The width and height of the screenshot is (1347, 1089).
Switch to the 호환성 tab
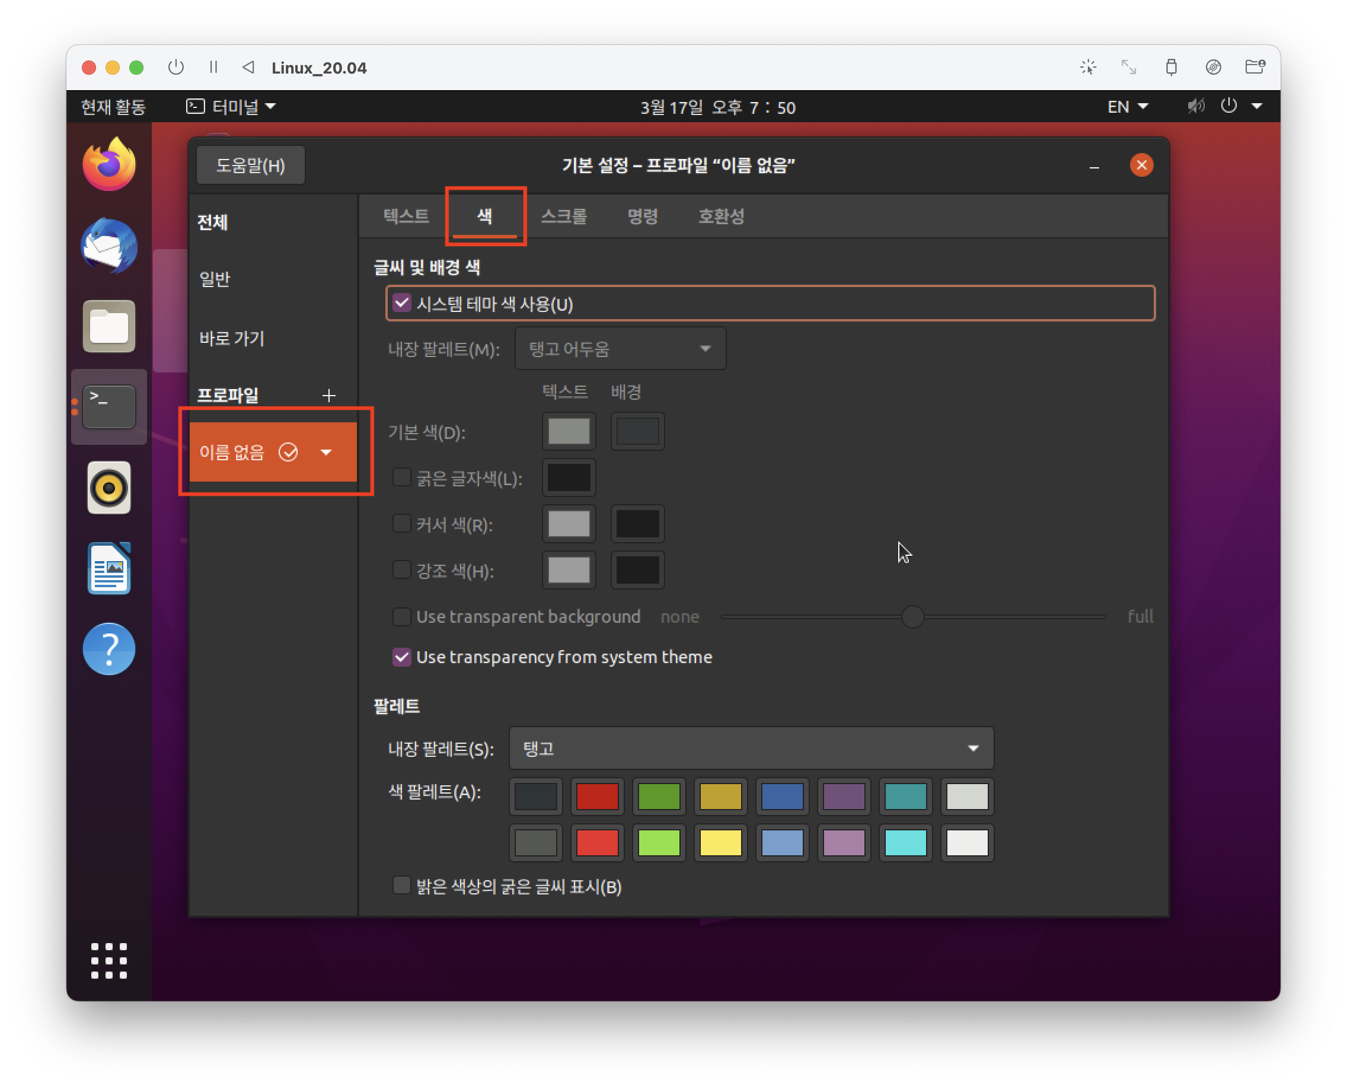pyautogui.click(x=721, y=216)
